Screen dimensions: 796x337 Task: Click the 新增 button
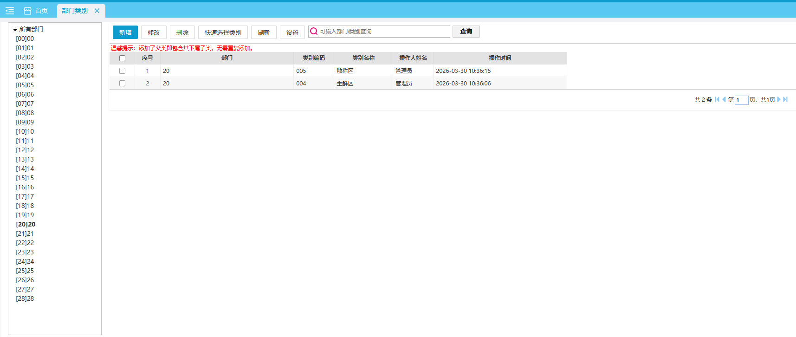coord(125,32)
